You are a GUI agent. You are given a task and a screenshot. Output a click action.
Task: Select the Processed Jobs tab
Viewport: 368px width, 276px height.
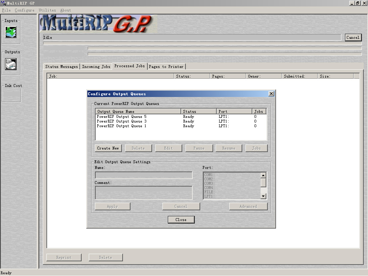pyautogui.click(x=129, y=66)
